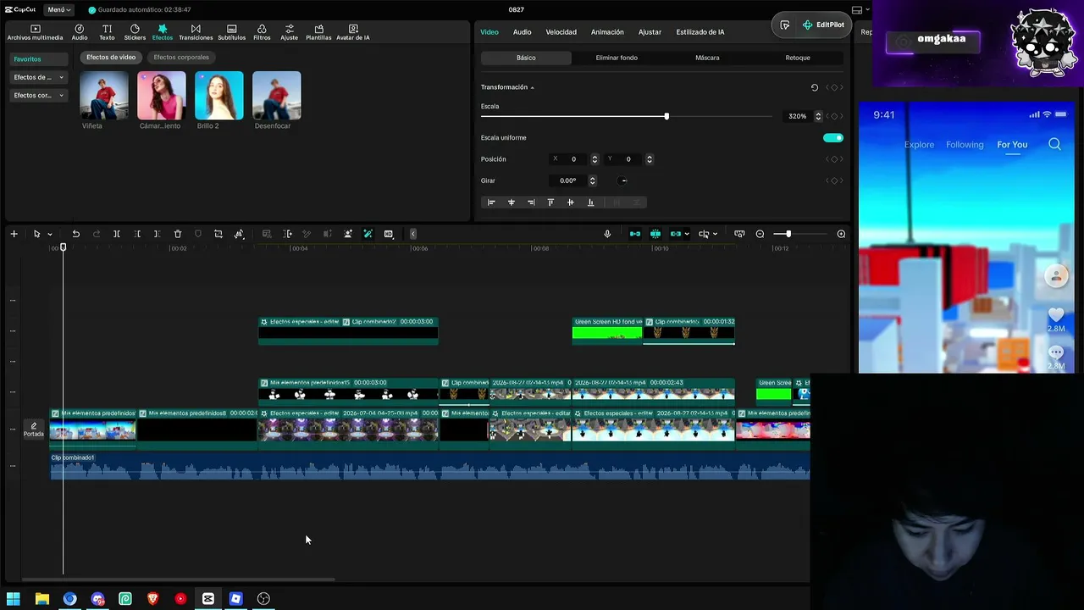Click the EditPilot button
Image resolution: width=1084 pixels, height=610 pixels.
pos(823,25)
